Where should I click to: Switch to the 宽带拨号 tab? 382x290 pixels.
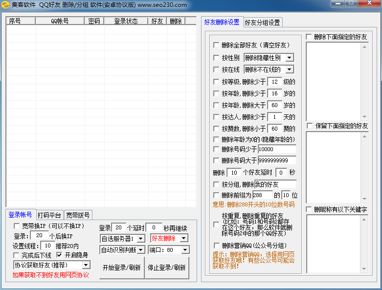tap(78, 215)
